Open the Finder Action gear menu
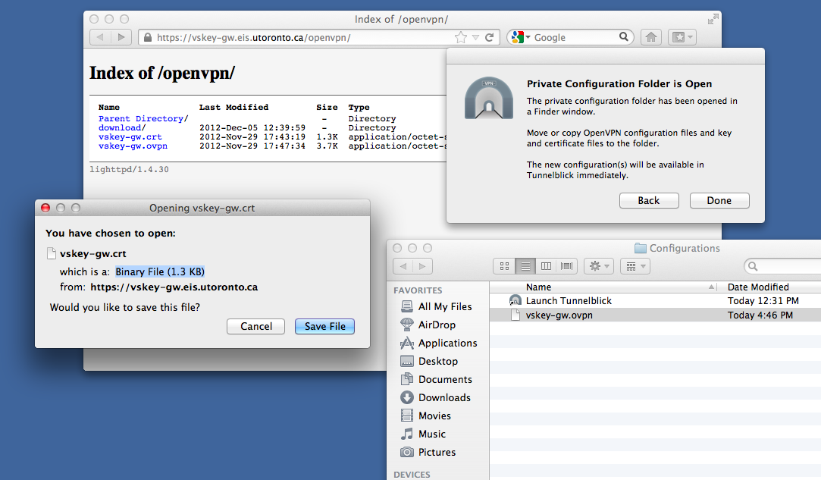The width and height of the screenshot is (821, 480). (599, 266)
